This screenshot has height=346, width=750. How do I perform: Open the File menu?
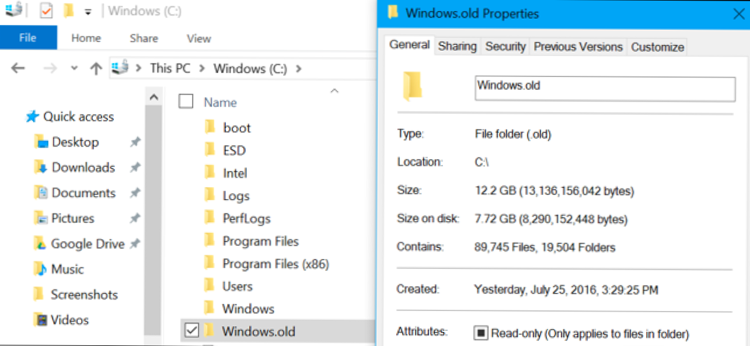[x=28, y=39]
